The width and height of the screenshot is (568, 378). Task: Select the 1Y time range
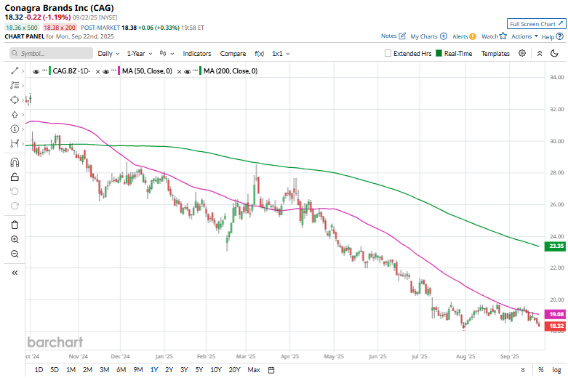[x=154, y=370]
